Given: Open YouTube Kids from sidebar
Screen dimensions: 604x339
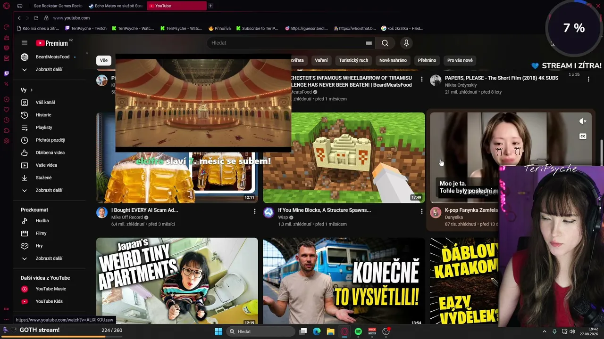Looking at the screenshot, I should (x=50, y=301).
